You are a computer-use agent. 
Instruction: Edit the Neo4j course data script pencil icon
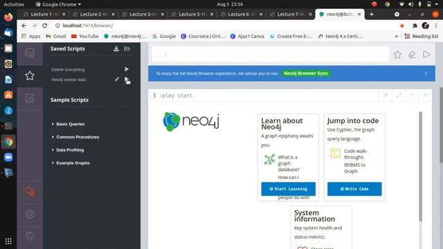(x=117, y=80)
